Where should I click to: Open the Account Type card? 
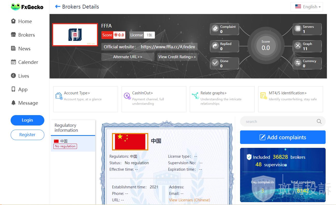(x=86, y=99)
